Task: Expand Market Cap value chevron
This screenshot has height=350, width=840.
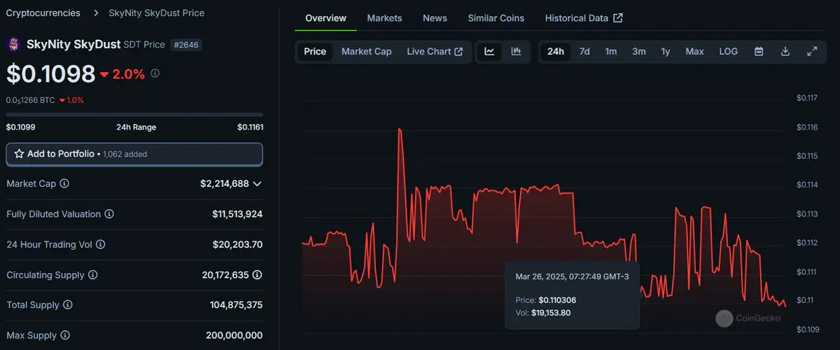Action: click(x=257, y=183)
